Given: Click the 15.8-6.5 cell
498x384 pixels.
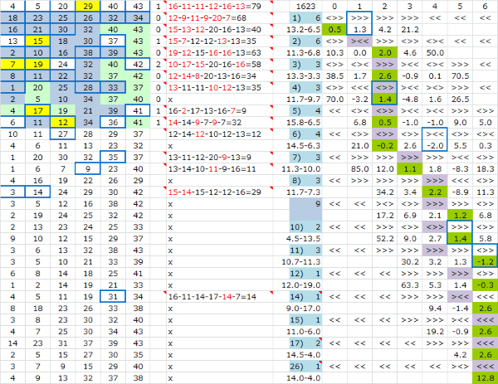Looking at the screenshot, I should pos(305,123).
